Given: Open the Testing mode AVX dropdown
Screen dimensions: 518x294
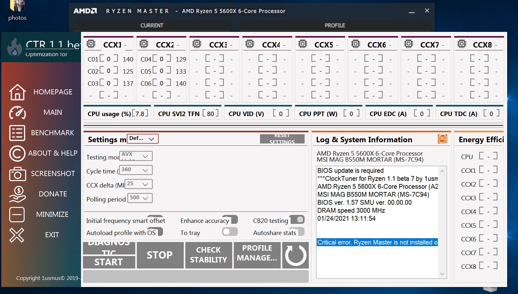Looking at the screenshot, I should (x=136, y=156).
